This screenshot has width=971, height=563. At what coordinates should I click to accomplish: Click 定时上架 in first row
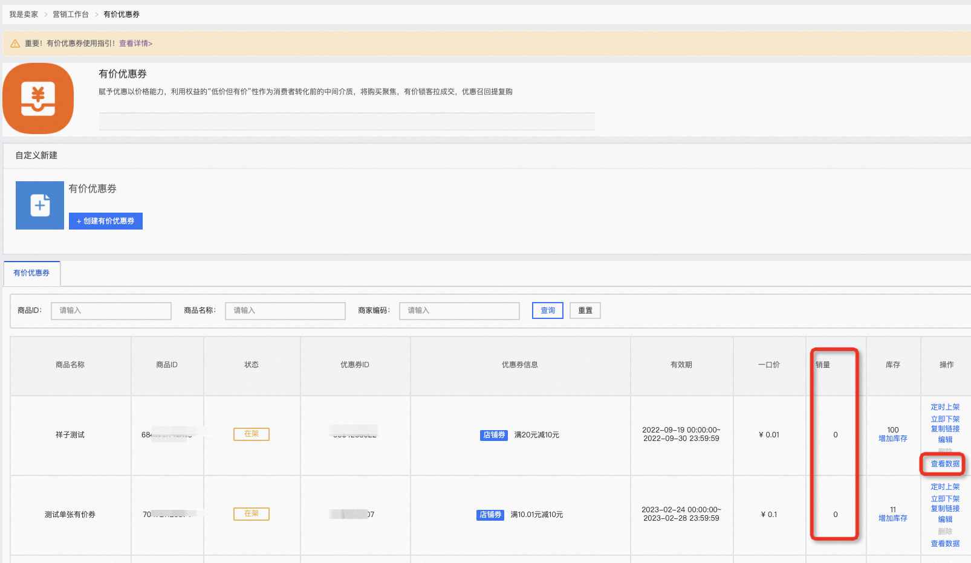tap(945, 407)
